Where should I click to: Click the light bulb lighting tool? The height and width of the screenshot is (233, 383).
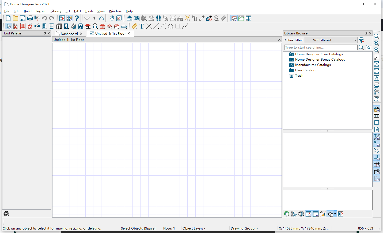coord(187,18)
